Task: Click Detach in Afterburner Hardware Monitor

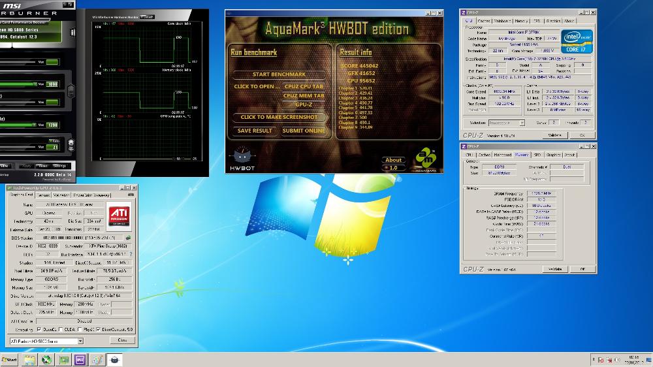Action: (x=148, y=17)
